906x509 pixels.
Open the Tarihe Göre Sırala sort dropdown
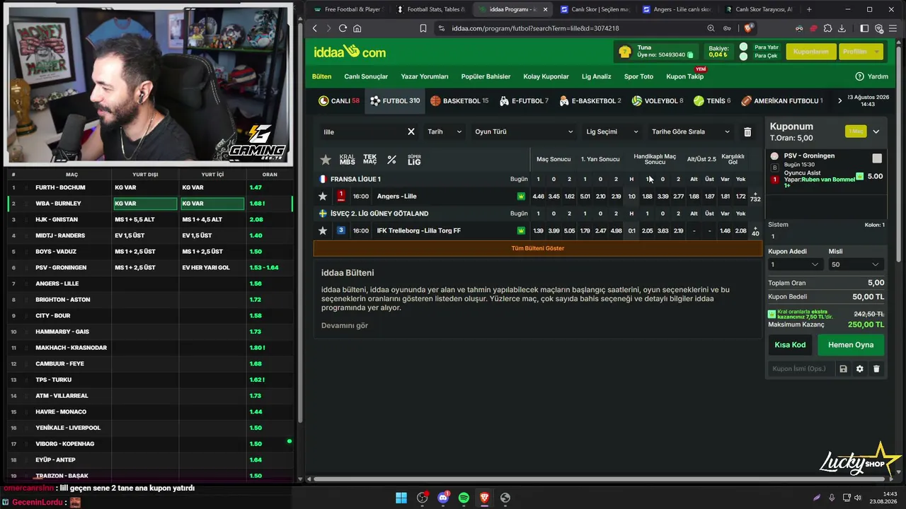(x=691, y=131)
